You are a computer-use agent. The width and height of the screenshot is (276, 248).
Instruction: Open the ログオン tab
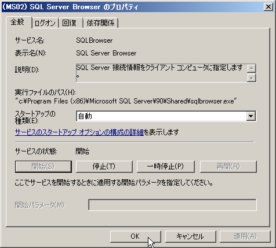(45, 23)
